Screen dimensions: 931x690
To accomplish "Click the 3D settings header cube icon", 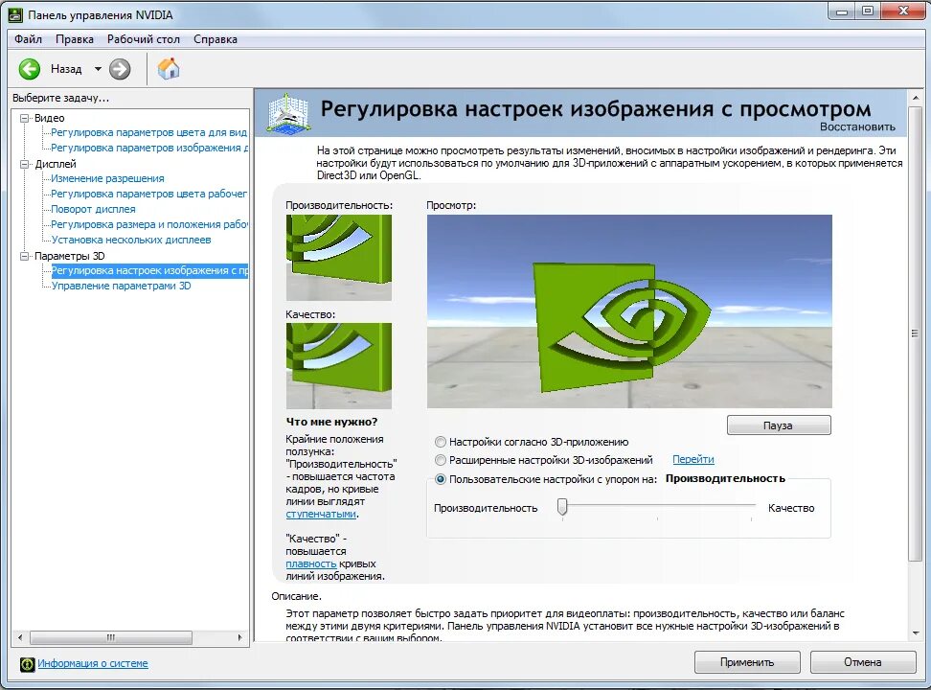I will pyautogui.click(x=287, y=113).
